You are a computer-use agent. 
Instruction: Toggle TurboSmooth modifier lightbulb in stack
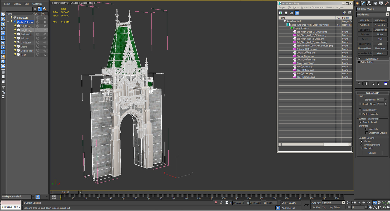click(359, 59)
